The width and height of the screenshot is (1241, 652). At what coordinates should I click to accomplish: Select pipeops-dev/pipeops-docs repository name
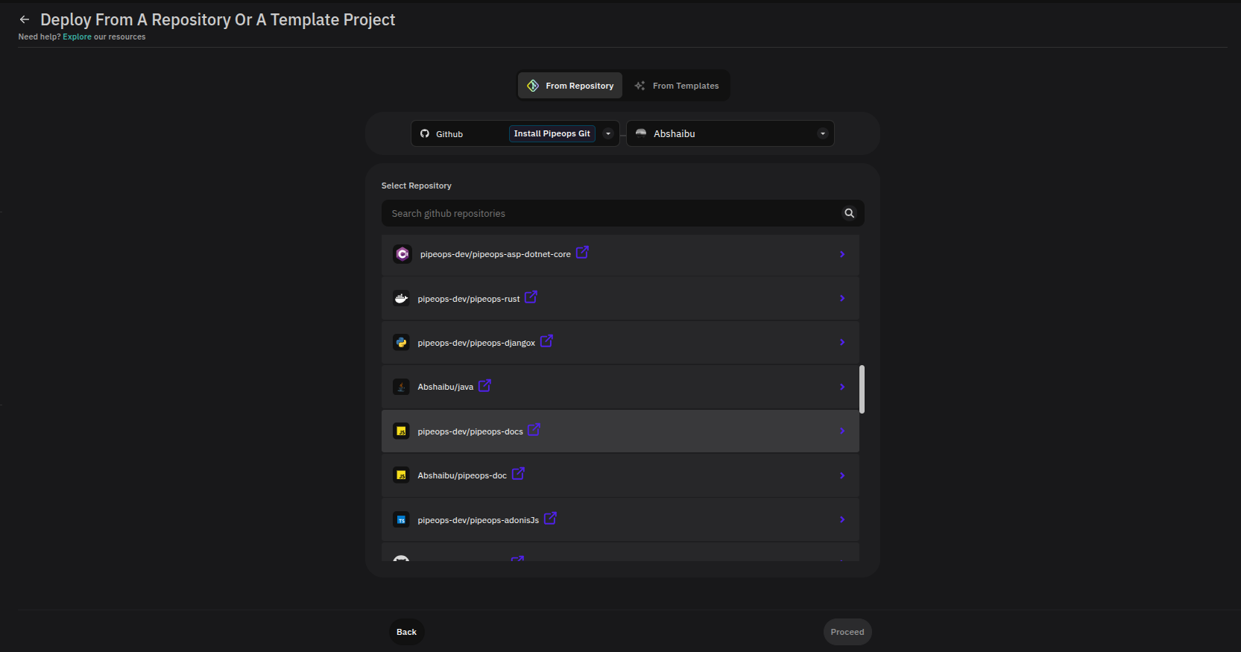tap(470, 431)
